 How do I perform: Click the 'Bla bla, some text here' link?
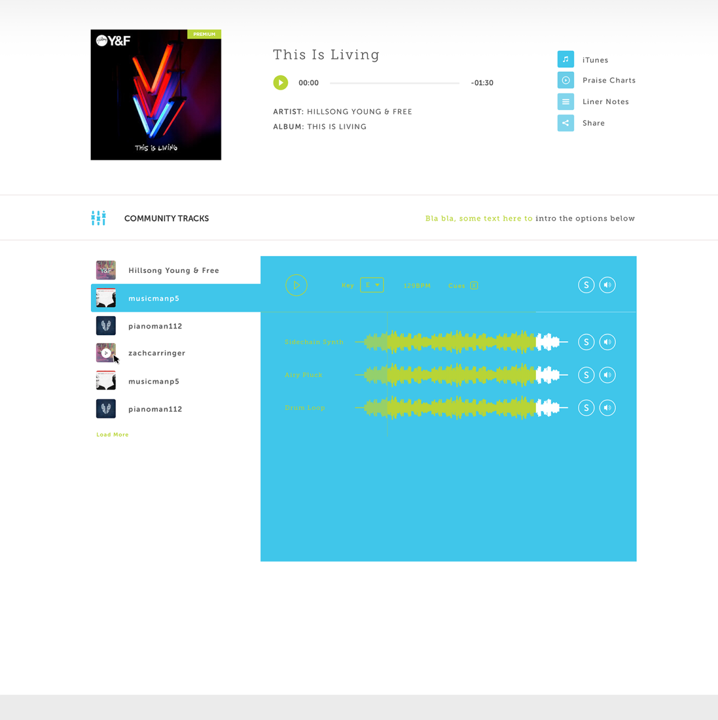coord(479,218)
